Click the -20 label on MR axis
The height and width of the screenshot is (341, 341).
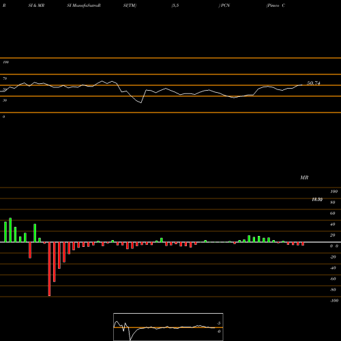point(333,257)
